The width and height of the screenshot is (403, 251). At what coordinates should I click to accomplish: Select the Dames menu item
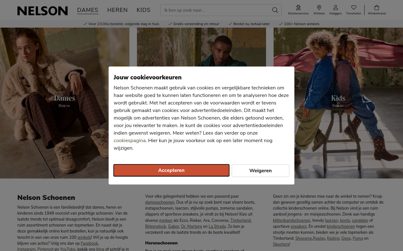pyautogui.click(x=88, y=10)
